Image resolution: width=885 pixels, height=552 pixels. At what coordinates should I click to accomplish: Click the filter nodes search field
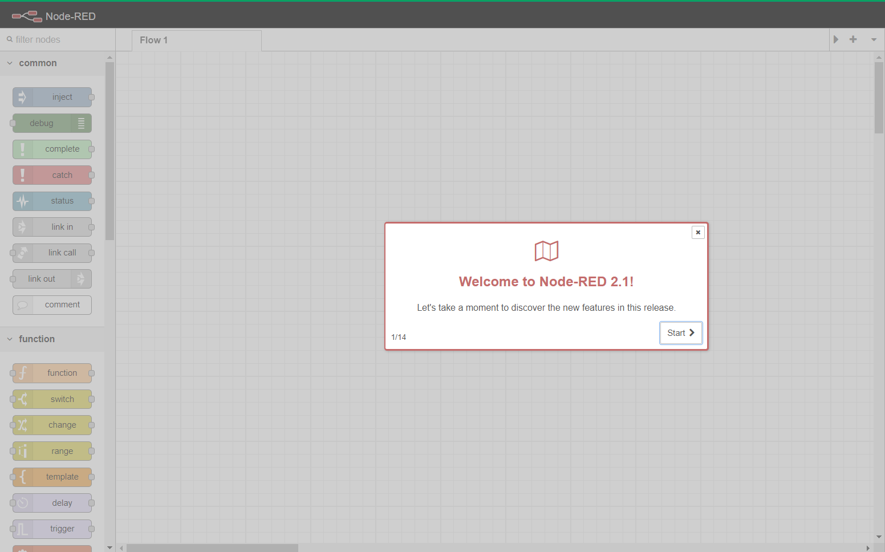pos(57,39)
